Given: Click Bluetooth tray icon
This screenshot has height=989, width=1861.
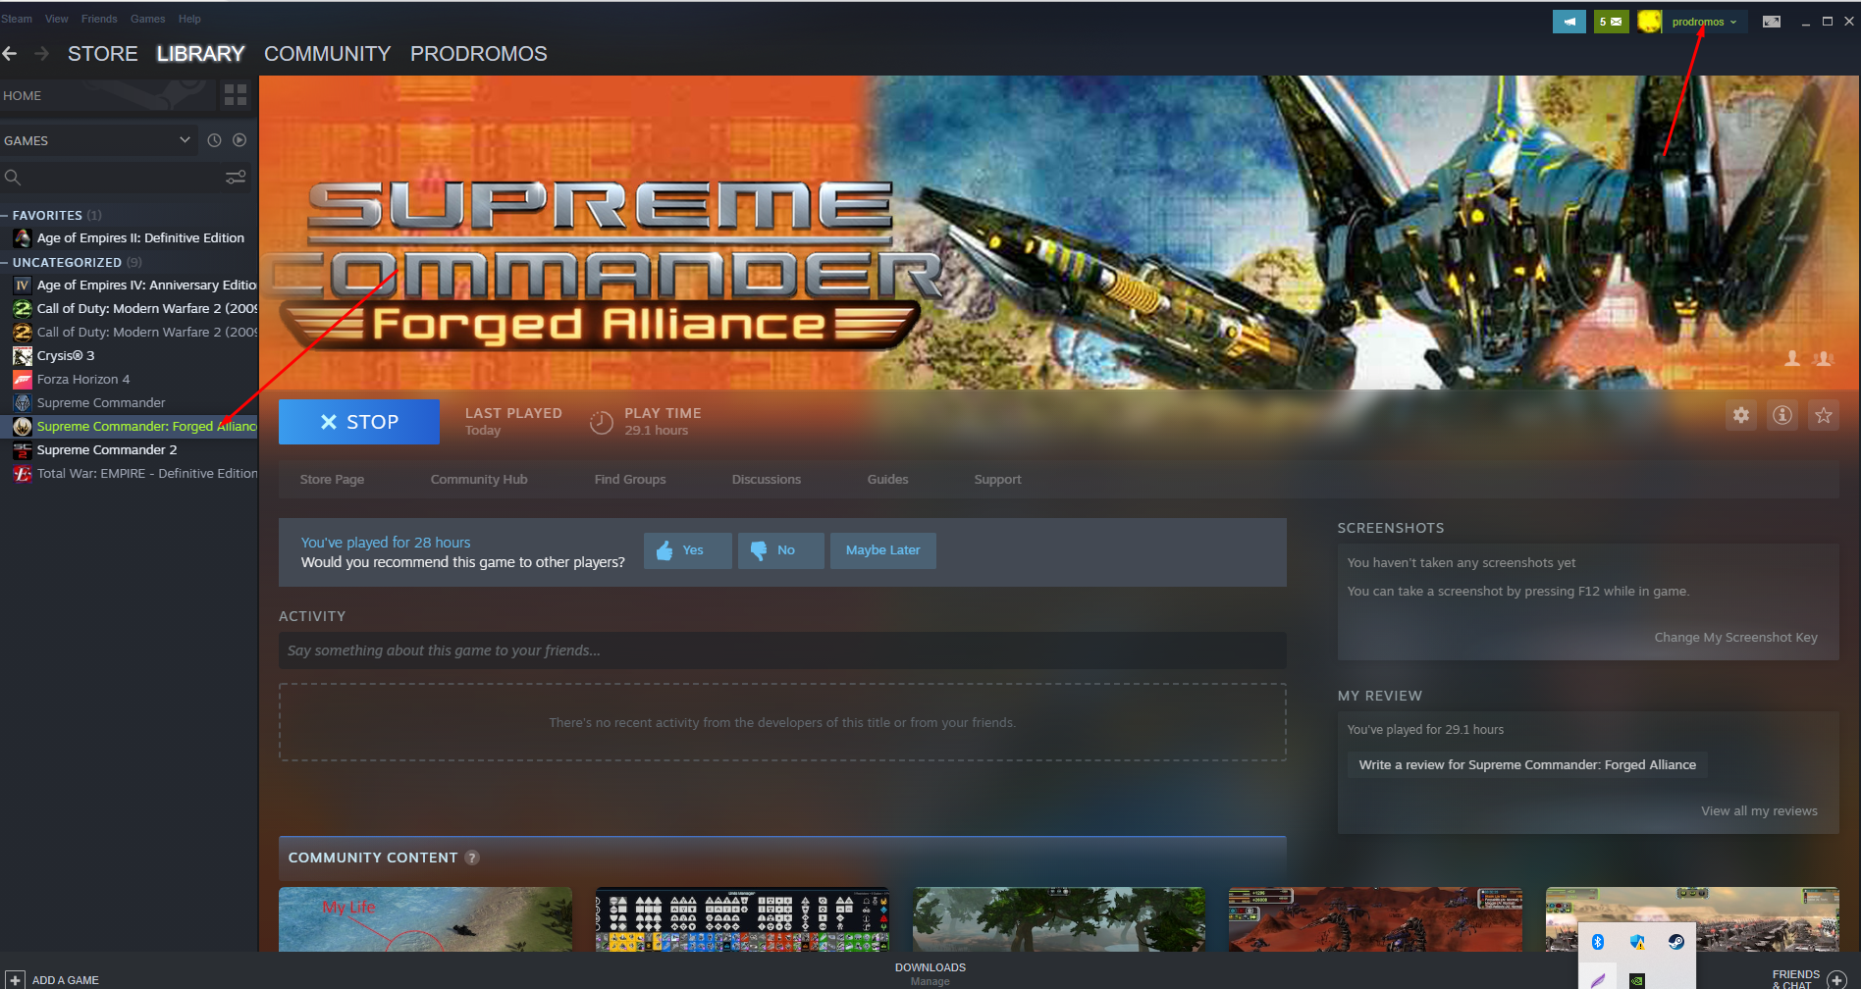Looking at the screenshot, I should [1598, 942].
